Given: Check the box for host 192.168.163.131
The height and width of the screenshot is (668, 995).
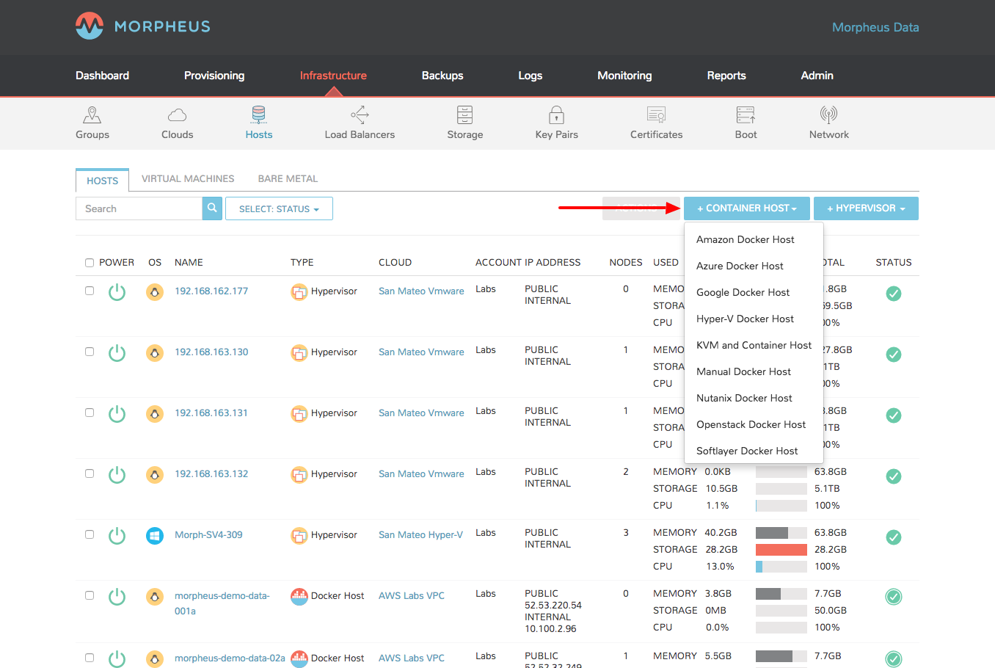Looking at the screenshot, I should tap(90, 413).
